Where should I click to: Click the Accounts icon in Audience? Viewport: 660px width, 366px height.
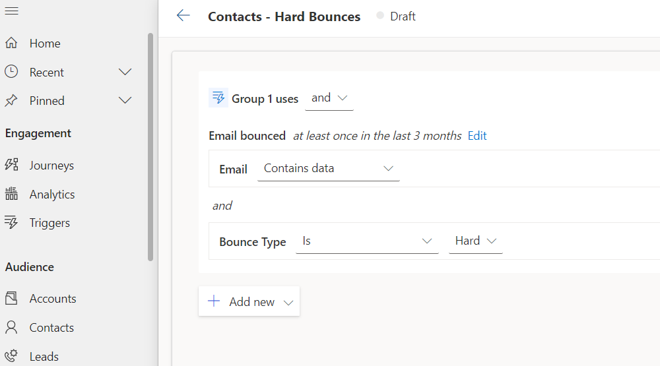(x=11, y=298)
